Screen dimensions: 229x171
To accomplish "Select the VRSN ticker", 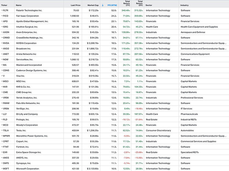I will 6,109.
